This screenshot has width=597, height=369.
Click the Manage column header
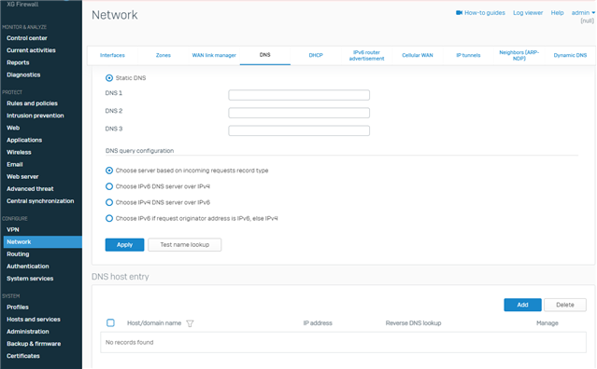tap(547, 323)
